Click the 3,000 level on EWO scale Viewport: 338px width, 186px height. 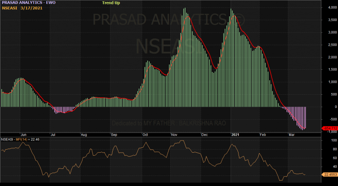333,32
